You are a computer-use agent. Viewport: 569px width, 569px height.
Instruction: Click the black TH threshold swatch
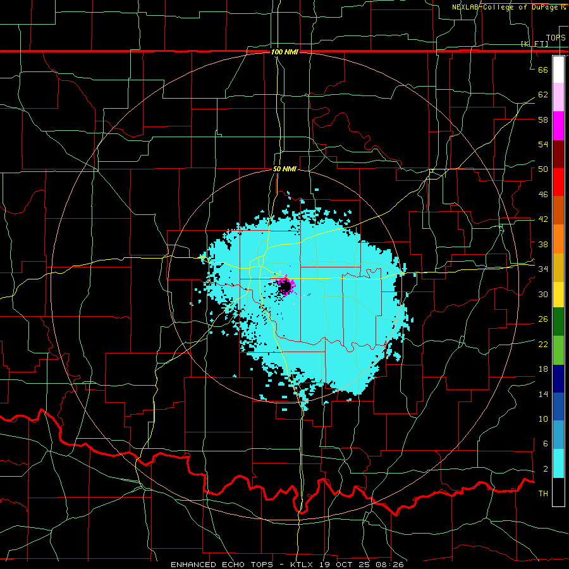[558, 492]
